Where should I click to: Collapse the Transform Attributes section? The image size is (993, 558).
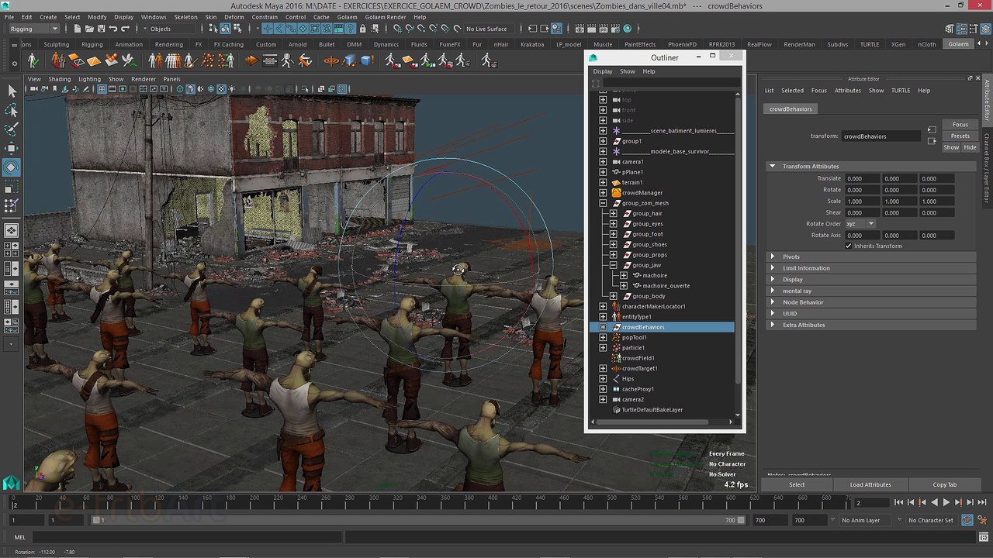point(871,166)
